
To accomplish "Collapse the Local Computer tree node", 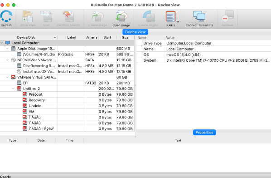I will click(x=2, y=43).
